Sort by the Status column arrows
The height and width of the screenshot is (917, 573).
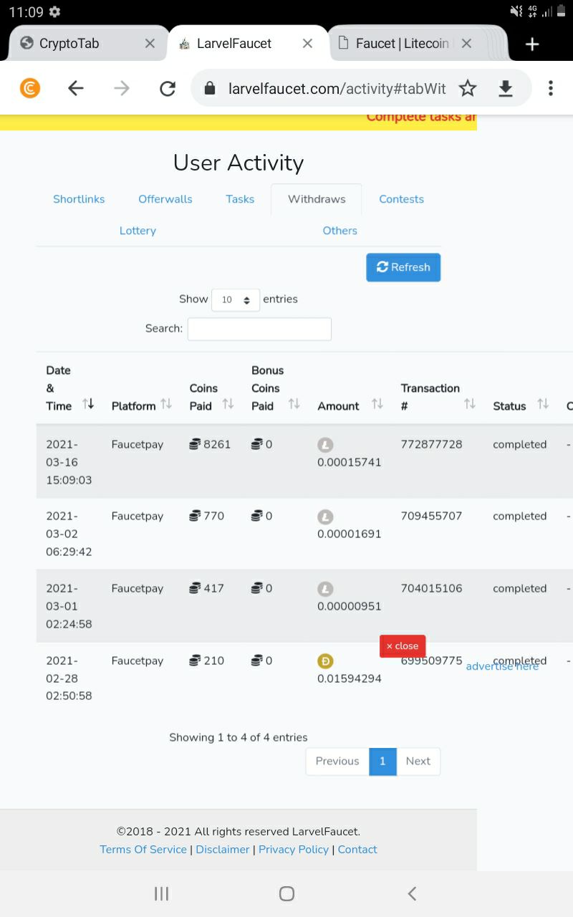pos(543,404)
